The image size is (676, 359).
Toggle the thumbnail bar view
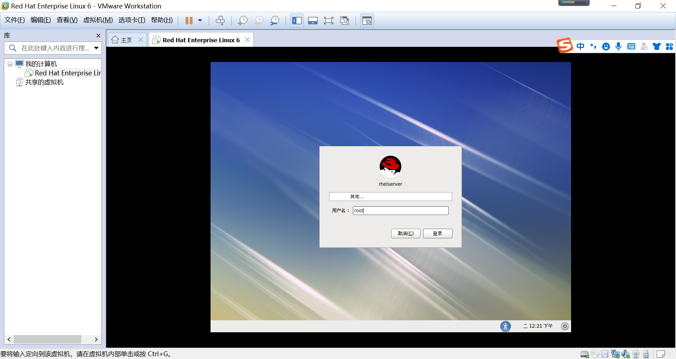pyautogui.click(x=313, y=20)
